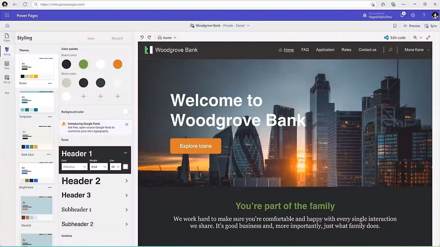Open the Set up workspace icon
This screenshot has width=440, height=247.
point(7,79)
